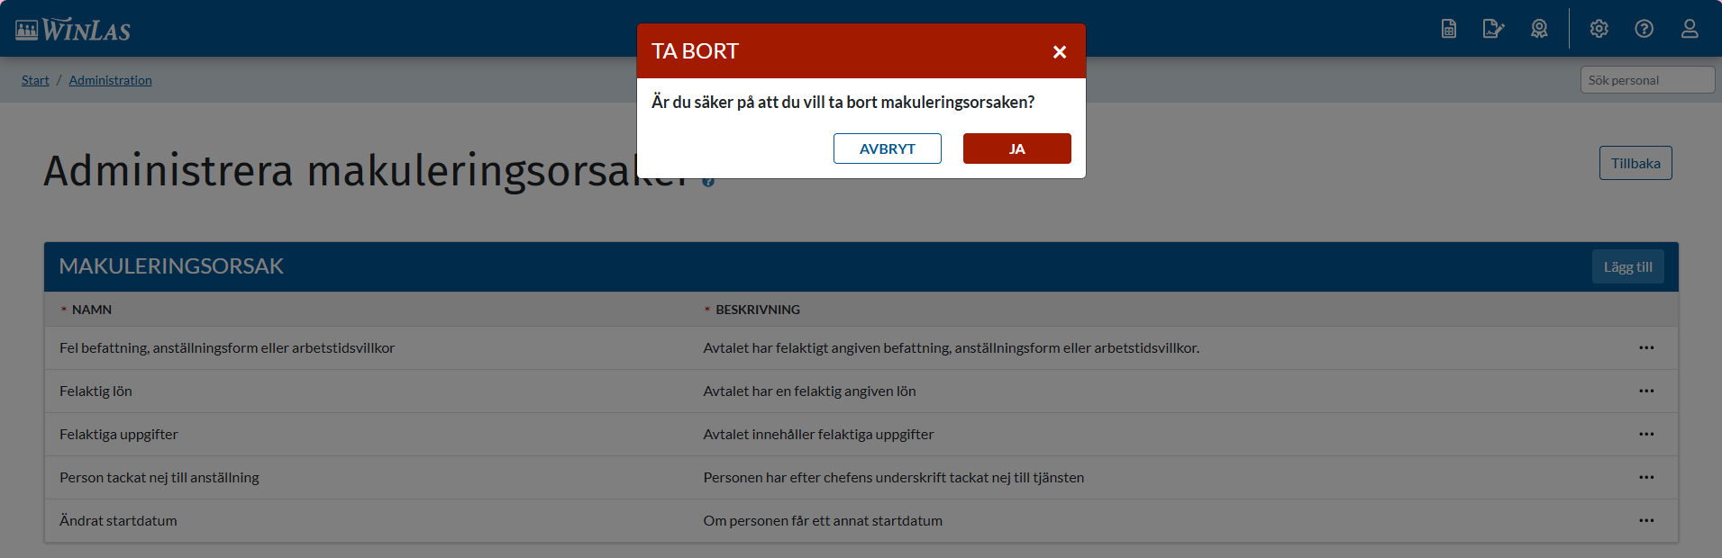
Task: Confirm deletion by pressing JA
Action: pos(1016,148)
